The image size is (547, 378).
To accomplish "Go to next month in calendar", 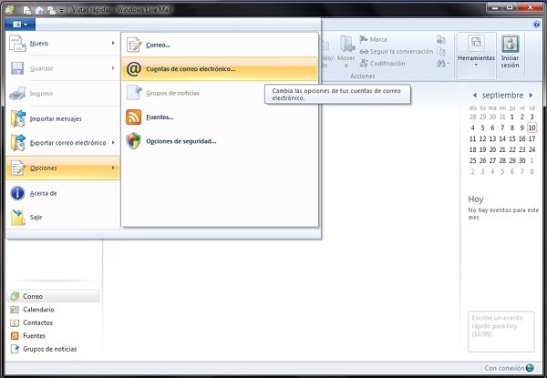I will (x=531, y=95).
